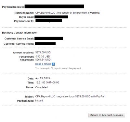The image size is (130, 122).
Task: Click the payment Subject line text
Action: click(70, 96)
